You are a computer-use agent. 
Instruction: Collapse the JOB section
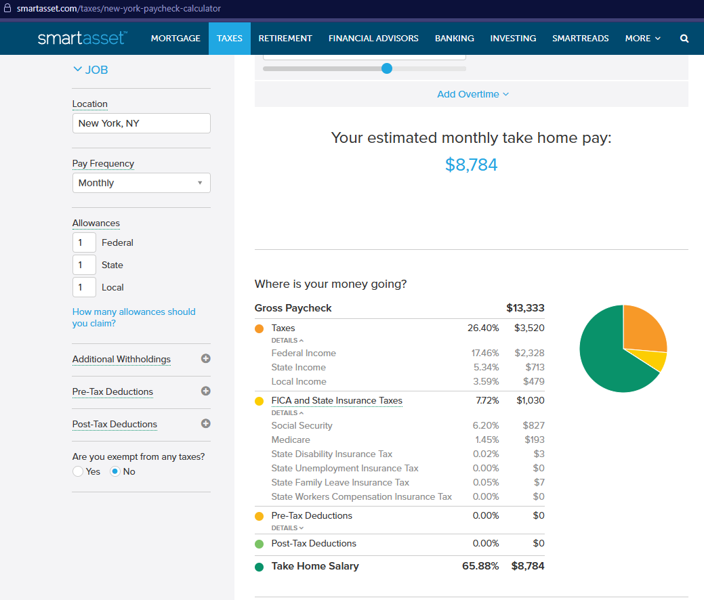pos(90,70)
